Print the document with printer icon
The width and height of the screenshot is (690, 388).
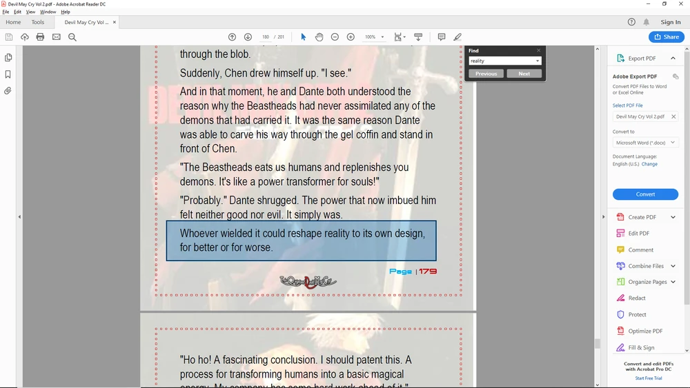tap(41, 37)
